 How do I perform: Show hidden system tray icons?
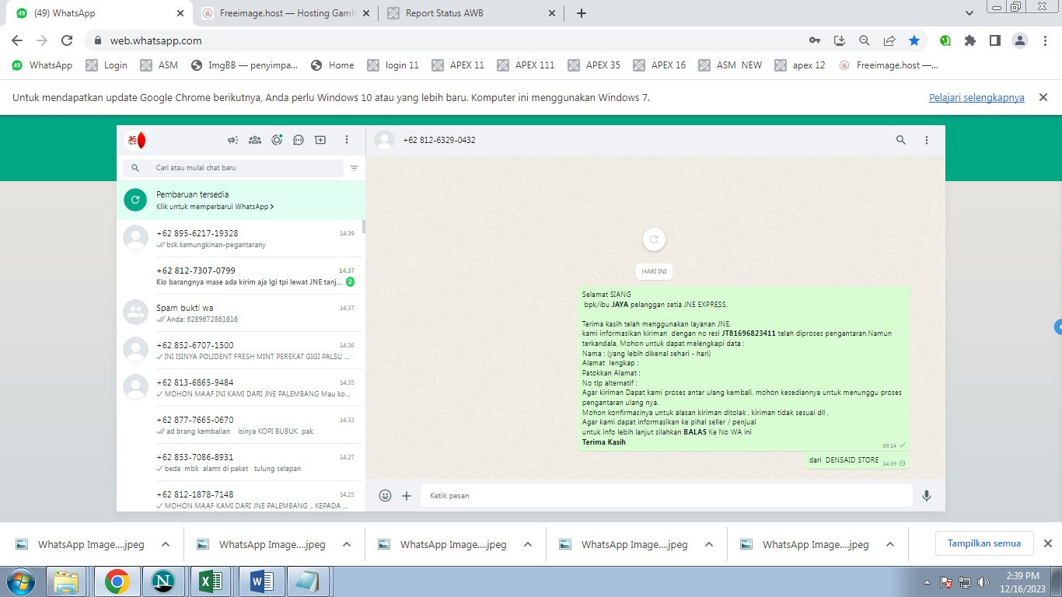click(x=927, y=582)
